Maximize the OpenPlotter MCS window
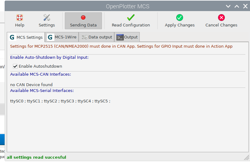Viewport: 250px width, 163px height. click(237, 6)
